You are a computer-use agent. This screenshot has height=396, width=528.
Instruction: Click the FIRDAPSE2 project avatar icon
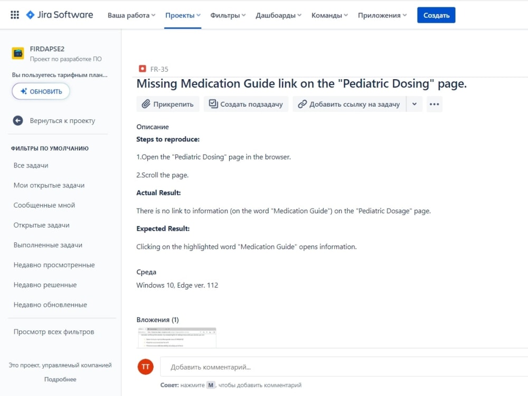pos(18,53)
